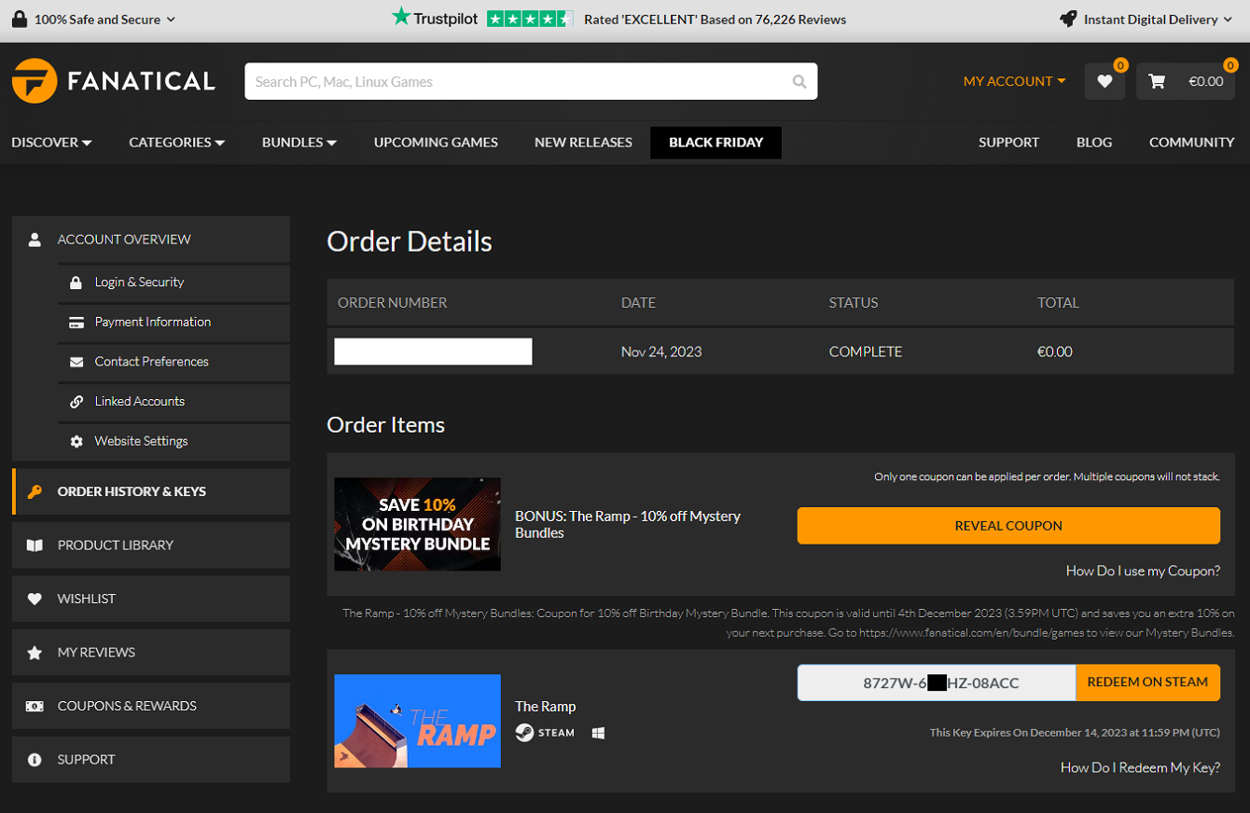Click the gear icon beside Website Settings
Screen dimensions: 1250x813
point(76,441)
